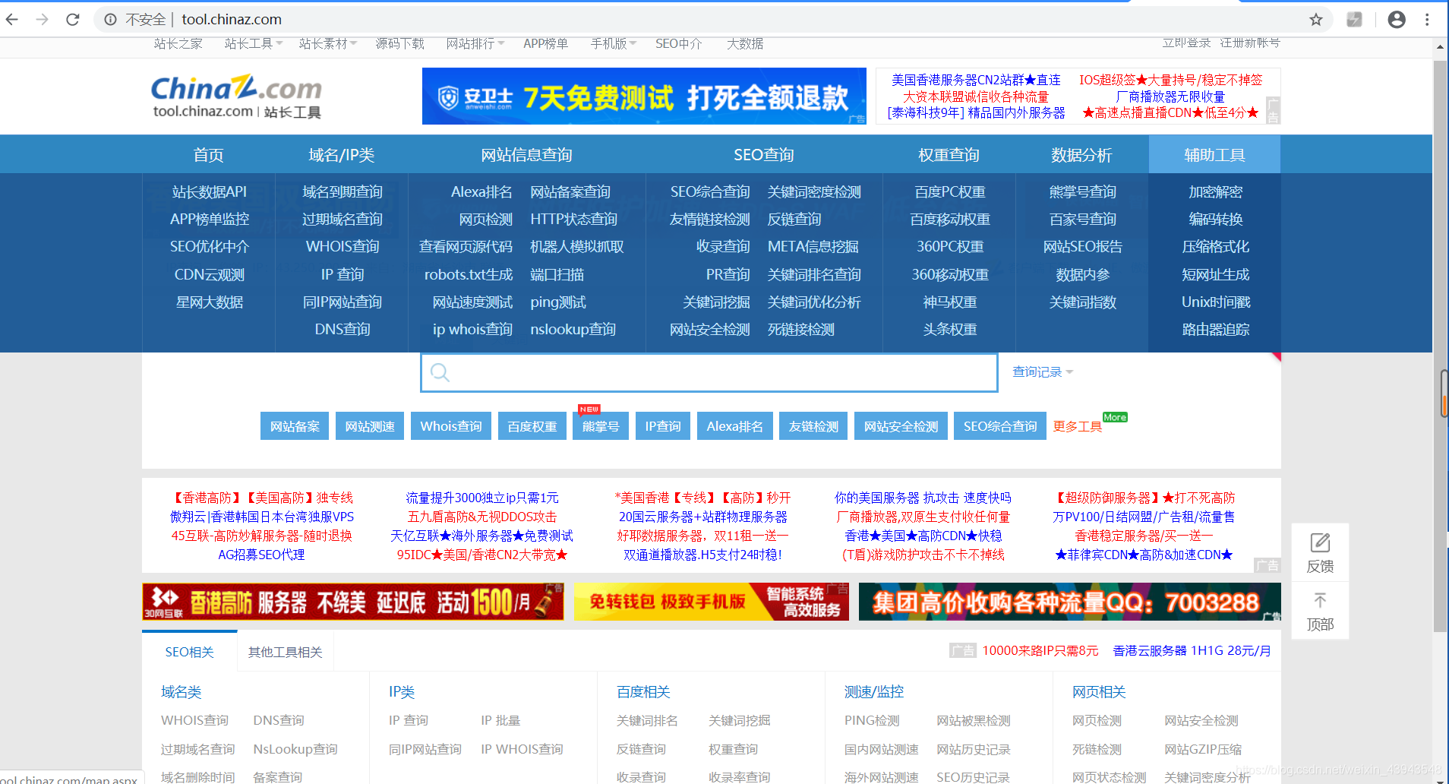Click into the main search input field

pos(709,372)
